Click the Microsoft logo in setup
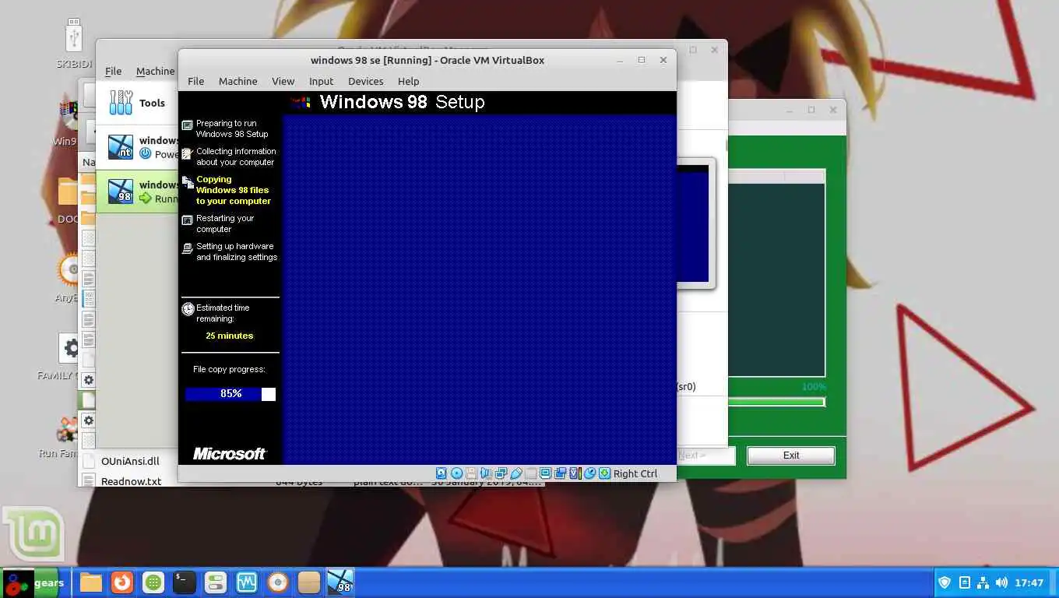Image resolution: width=1059 pixels, height=598 pixels. [230, 453]
